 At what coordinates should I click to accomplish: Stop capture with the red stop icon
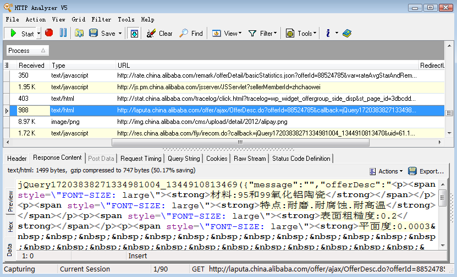pyautogui.click(x=49, y=32)
